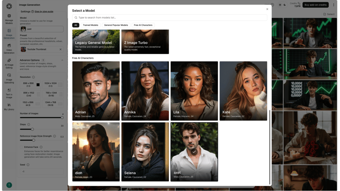Click the Credits coins icon

pos(299,3)
